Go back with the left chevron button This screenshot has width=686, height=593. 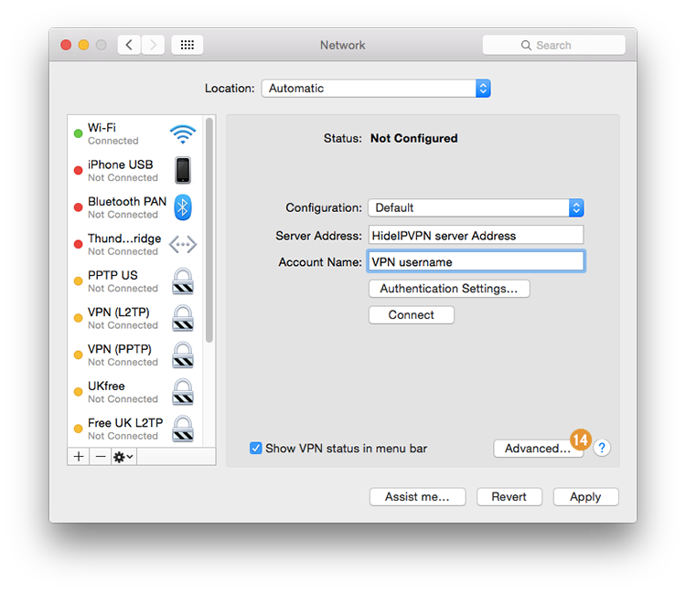pyautogui.click(x=129, y=45)
